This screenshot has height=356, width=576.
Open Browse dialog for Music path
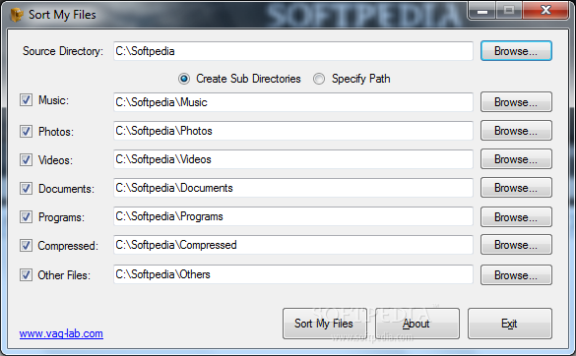(x=516, y=101)
